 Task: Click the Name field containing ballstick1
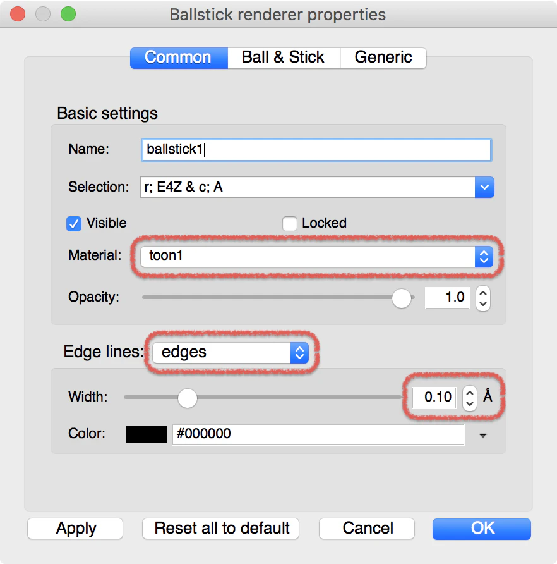pyautogui.click(x=316, y=150)
